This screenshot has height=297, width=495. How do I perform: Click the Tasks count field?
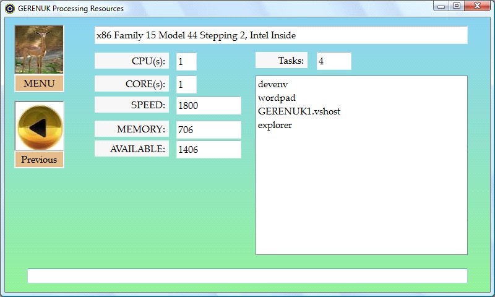pyautogui.click(x=334, y=61)
